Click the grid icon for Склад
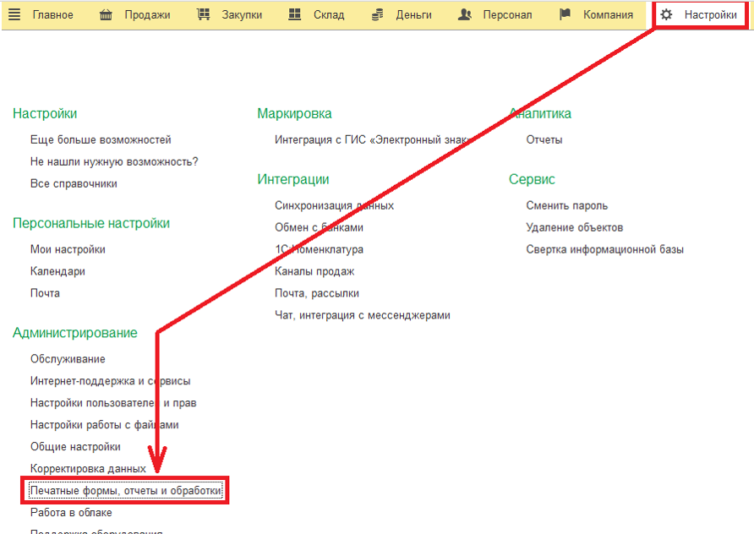Image resolution: width=754 pixels, height=534 pixels. [x=294, y=15]
